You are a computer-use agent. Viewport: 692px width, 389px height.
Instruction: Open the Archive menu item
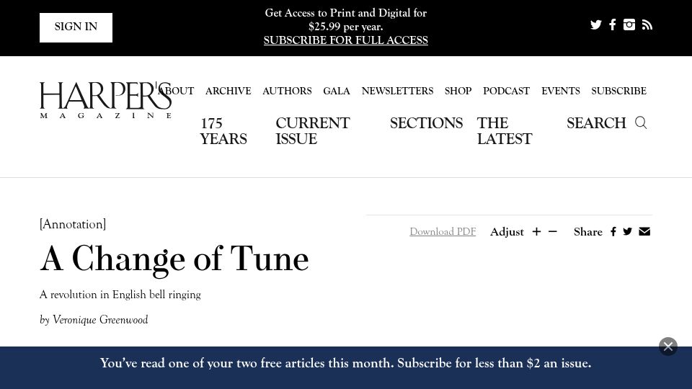[229, 91]
